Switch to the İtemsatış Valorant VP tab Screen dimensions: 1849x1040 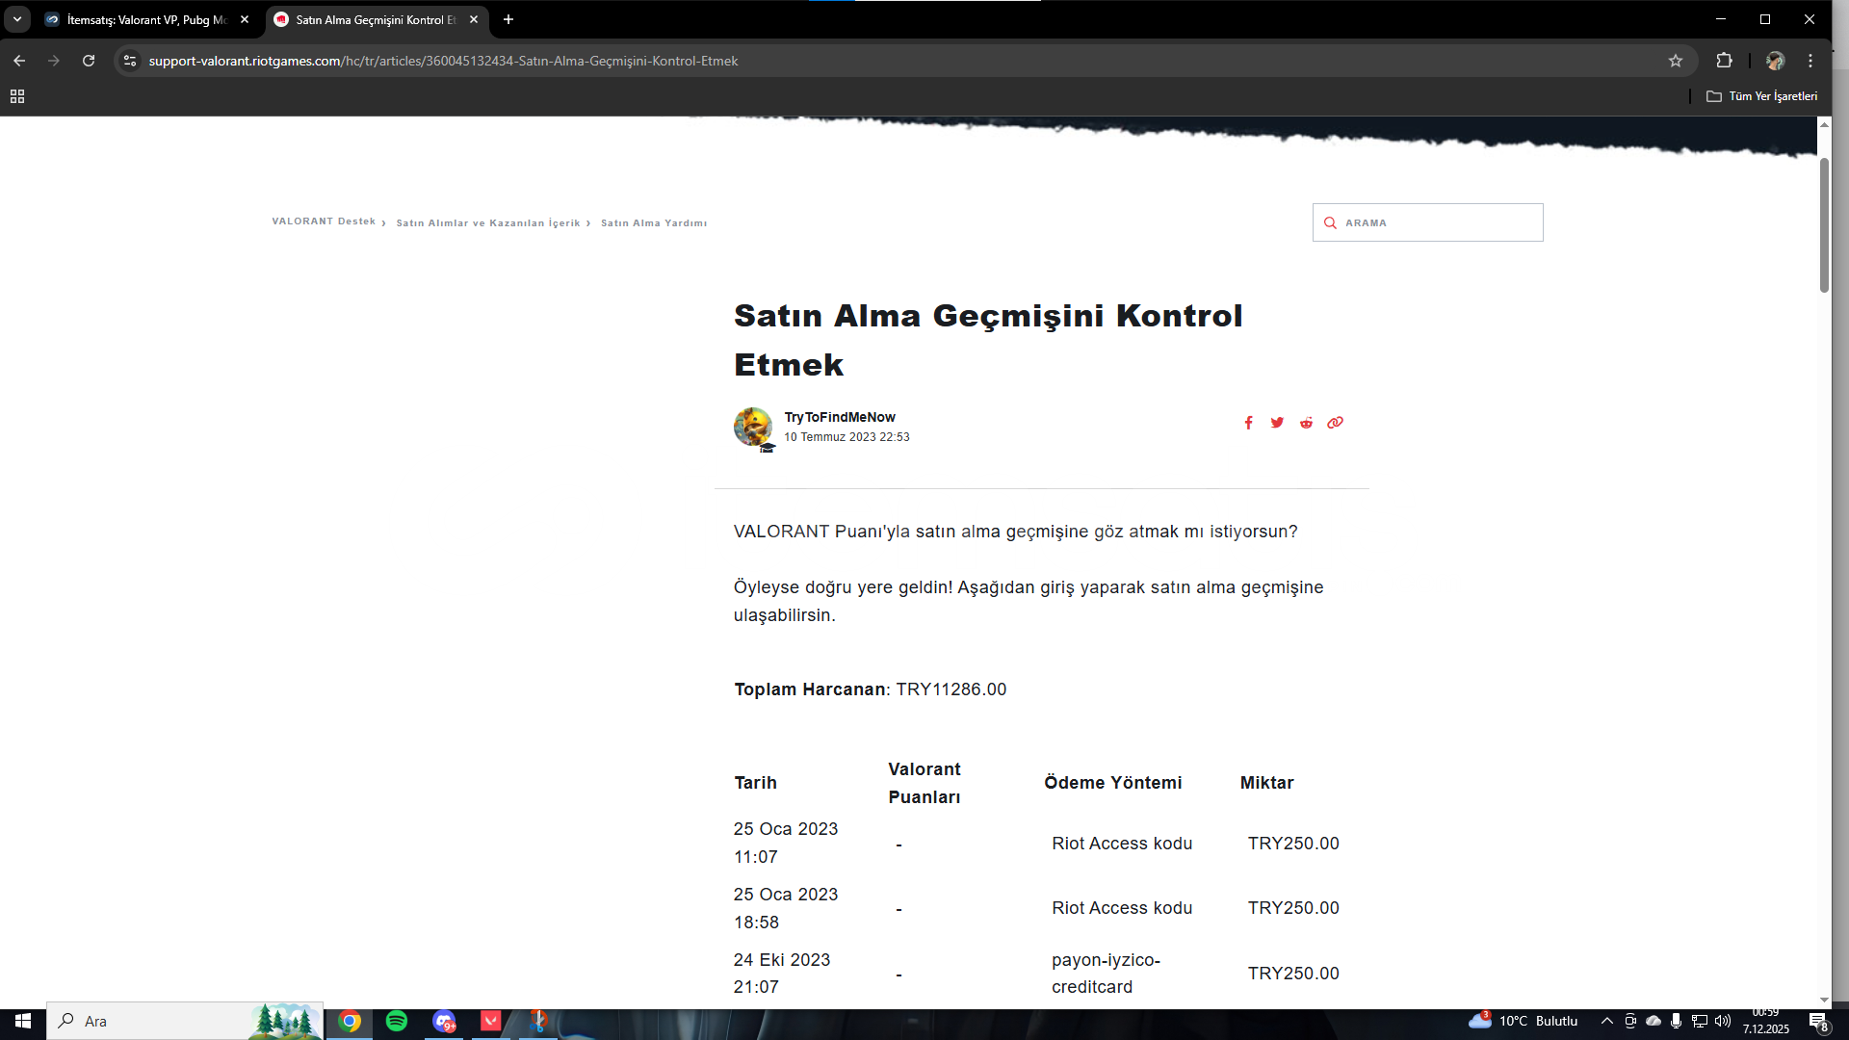pyautogui.click(x=146, y=19)
